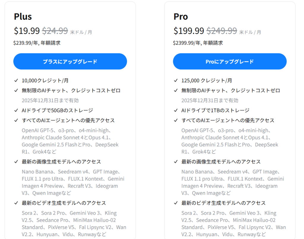The width and height of the screenshot is (304, 239).
Task: Click the Proにアップグレード button
Action: click(x=230, y=62)
